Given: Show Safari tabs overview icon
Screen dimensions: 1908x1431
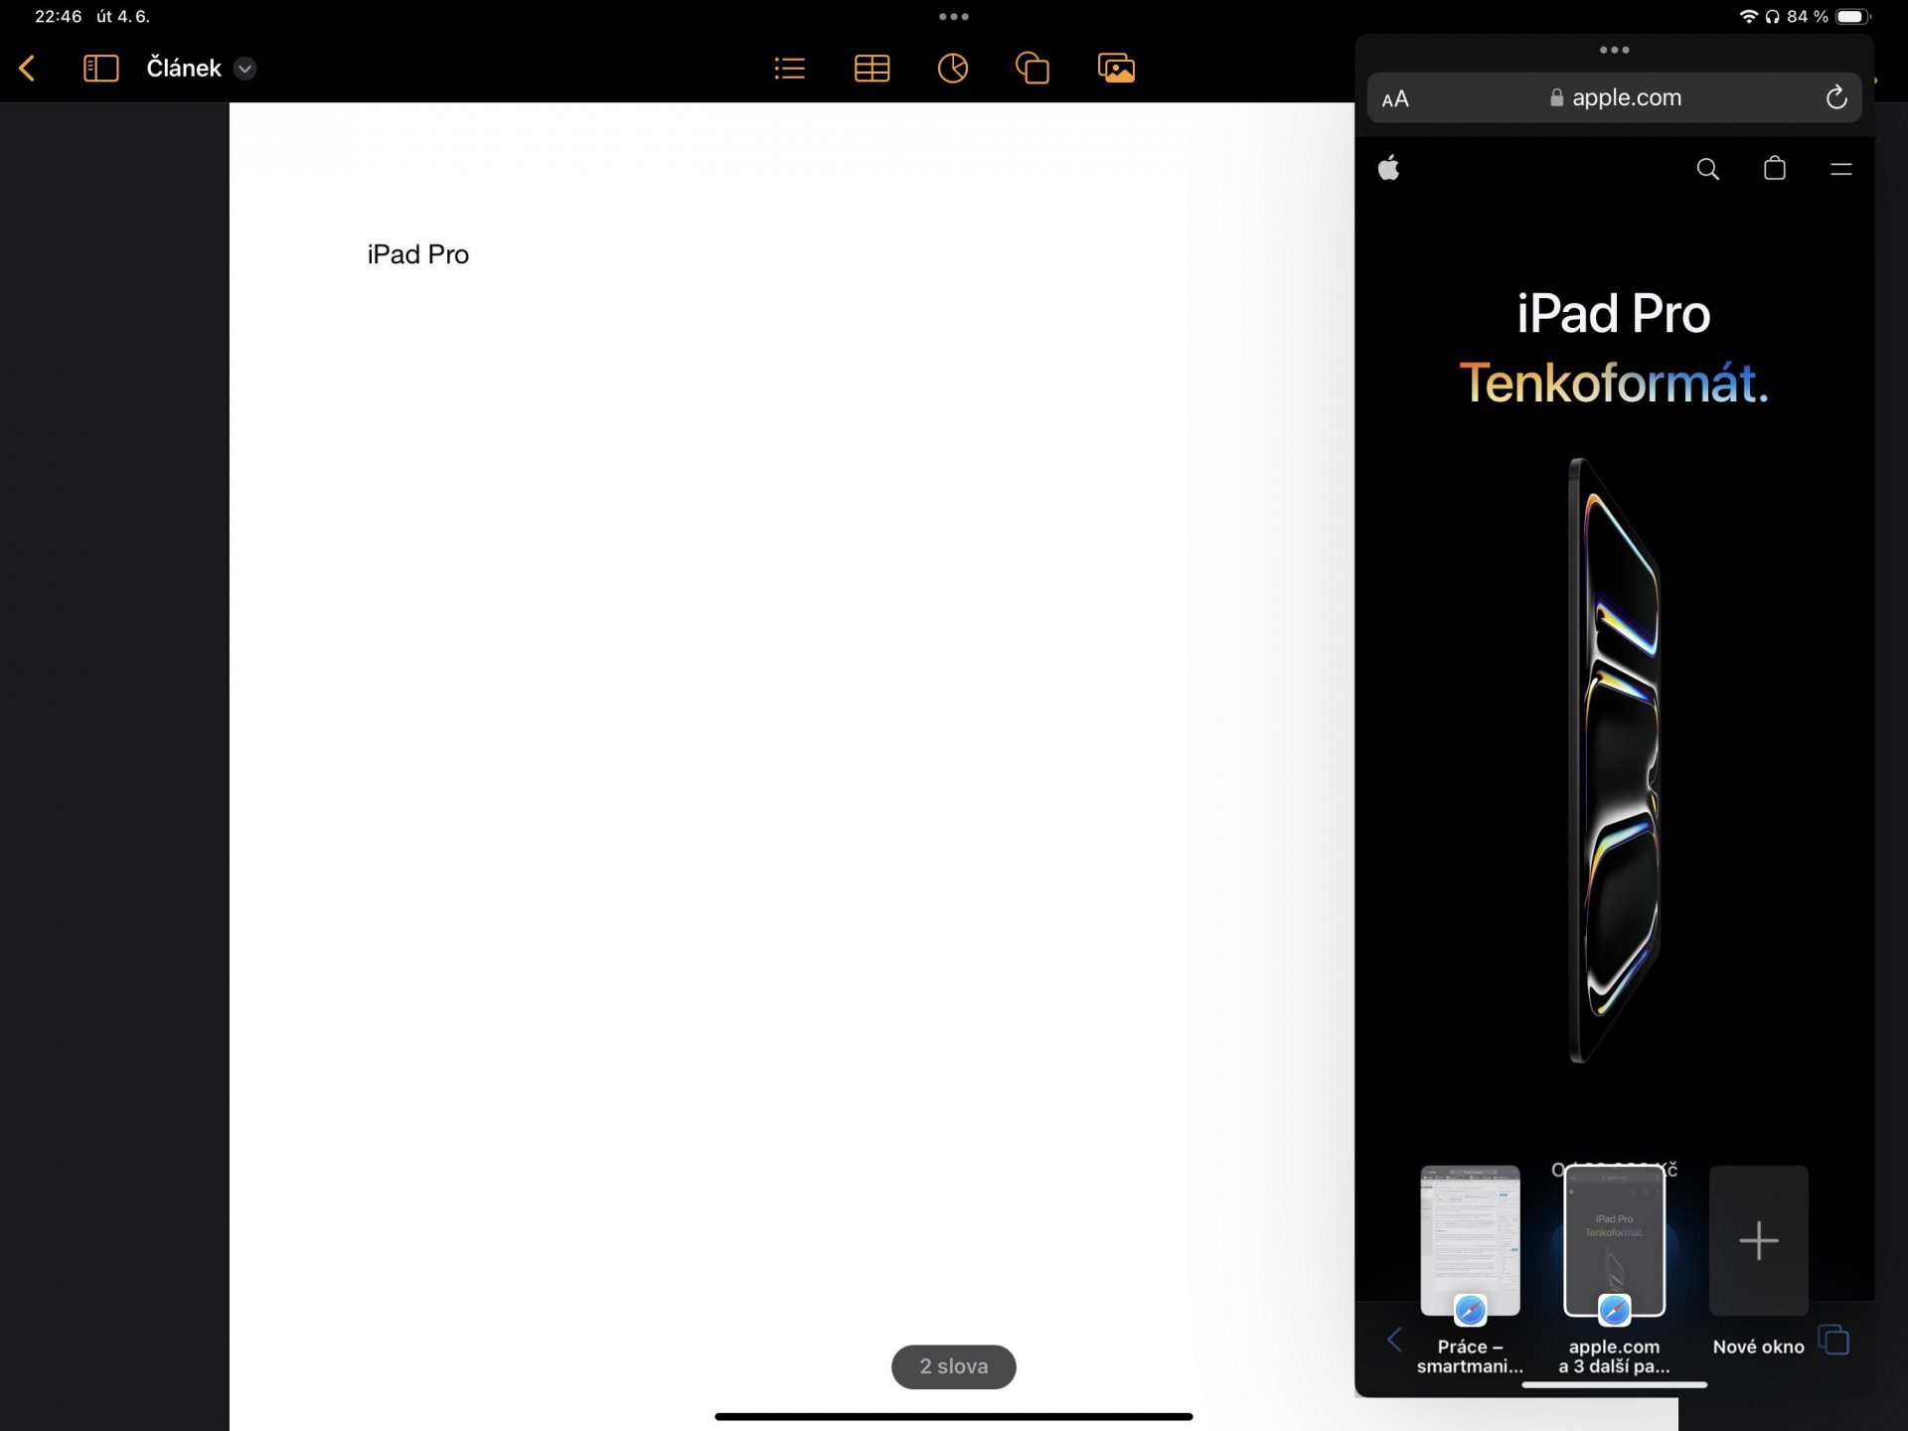Looking at the screenshot, I should coord(1834,1340).
